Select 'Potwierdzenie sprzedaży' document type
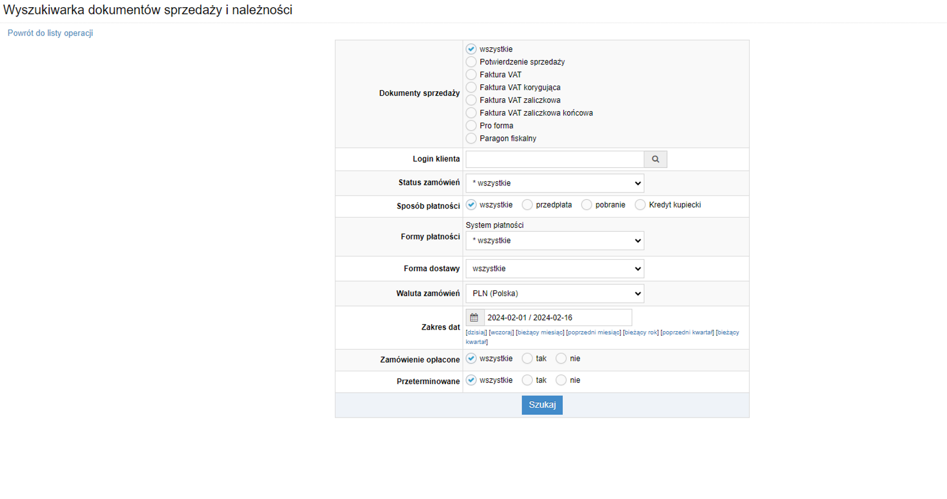 pyautogui.click(x=471, y=62)
